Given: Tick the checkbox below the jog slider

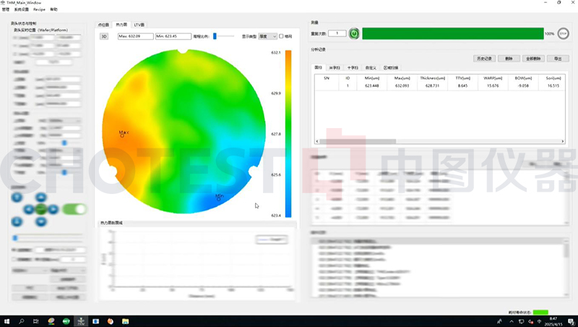Looking at the screenshot, I should tap(14, 260).
